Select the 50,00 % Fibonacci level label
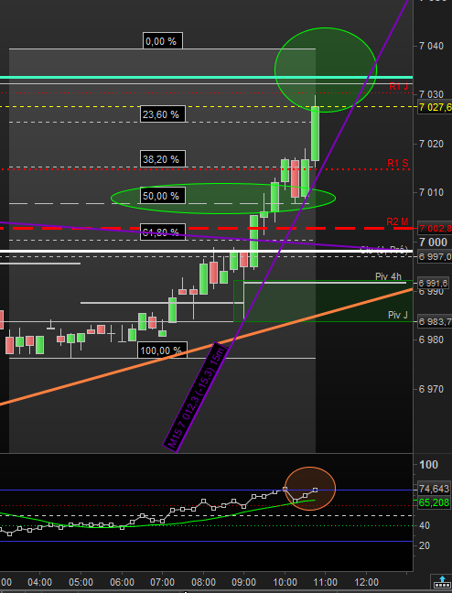 (x=163, y=196)
